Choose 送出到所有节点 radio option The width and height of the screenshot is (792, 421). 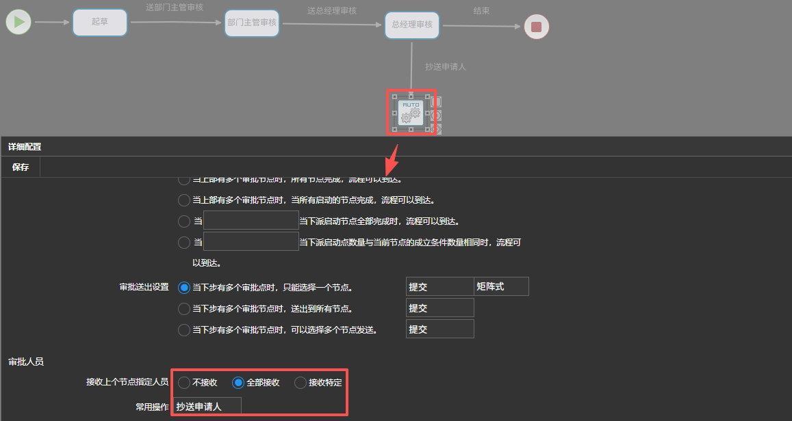[x=184, y=309]
